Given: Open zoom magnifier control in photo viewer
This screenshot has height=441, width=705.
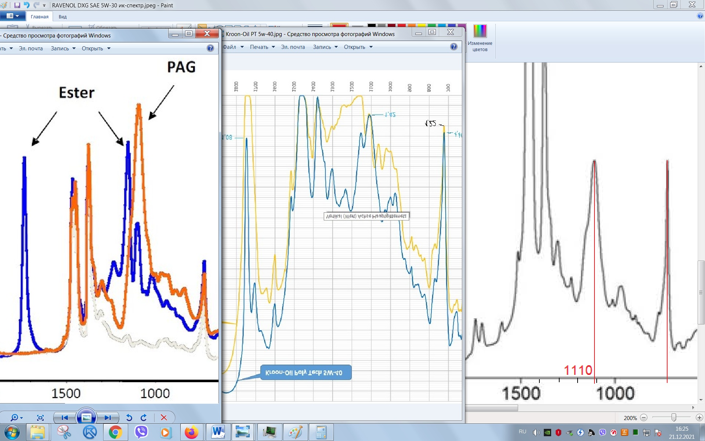Looking at the screenshot, I should click(x=14, y=417).
